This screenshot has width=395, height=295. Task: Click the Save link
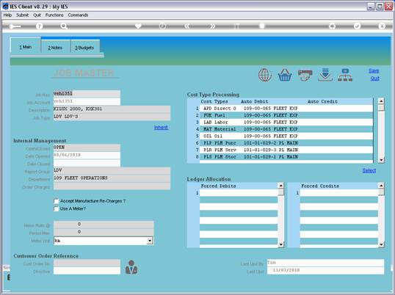click(x=374, y=70)
